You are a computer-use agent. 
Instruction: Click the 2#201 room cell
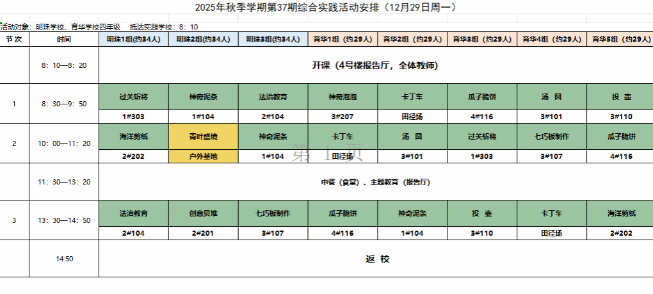click(203, 233)
